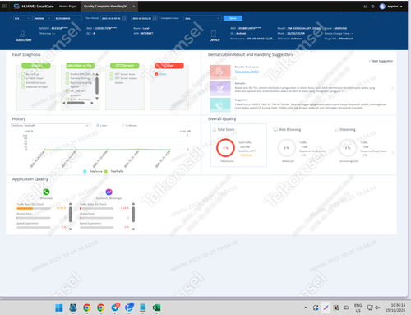
Task: Click the message icon beside help icon
Action: 366,7
